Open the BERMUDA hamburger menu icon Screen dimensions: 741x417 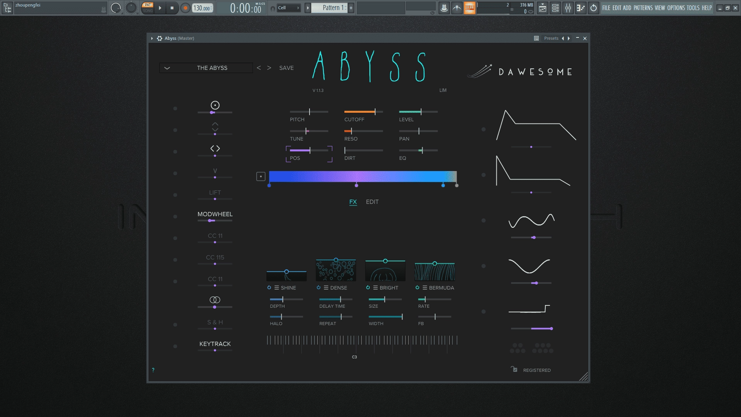pos(425,288)
